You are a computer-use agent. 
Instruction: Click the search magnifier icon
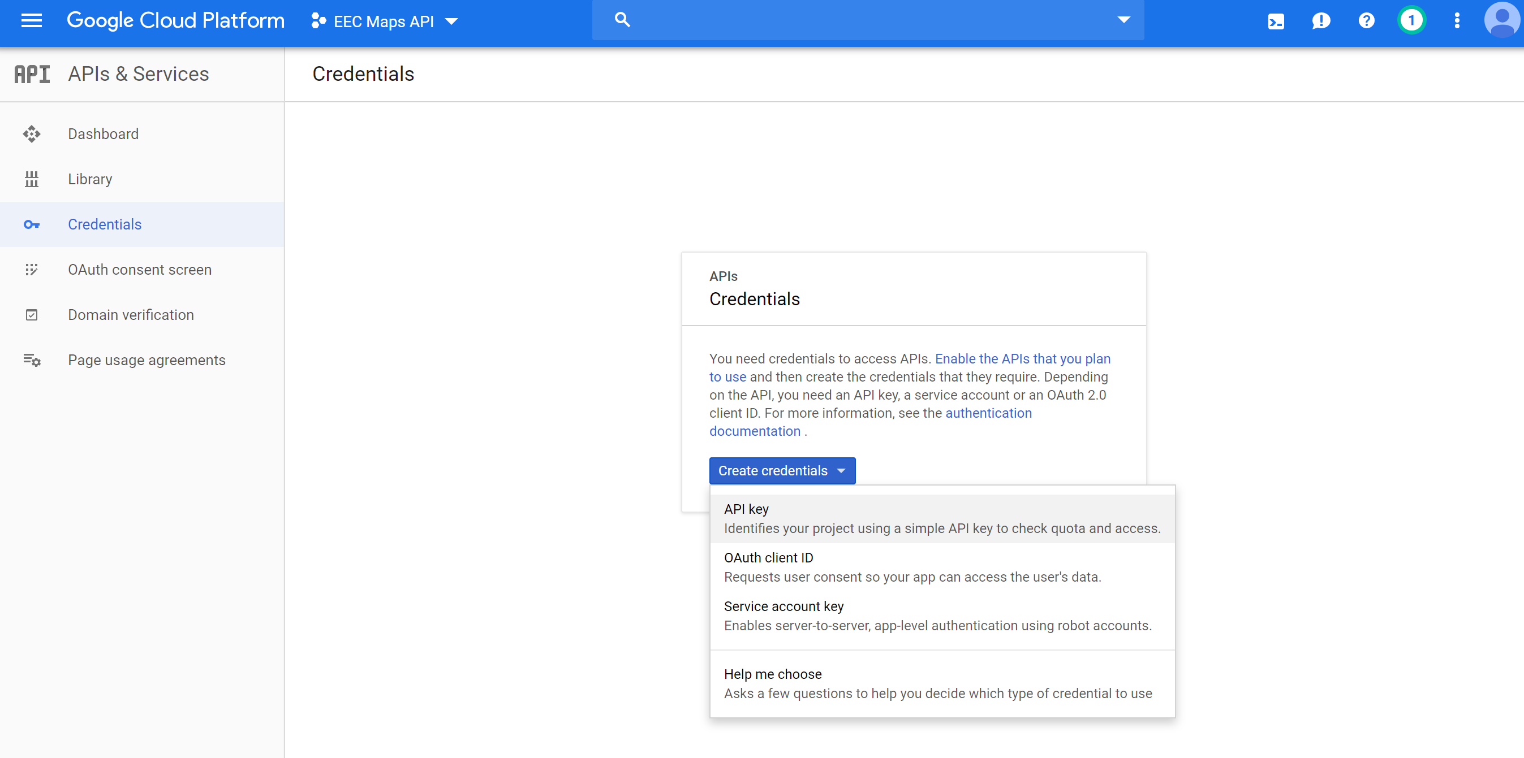tap(622, 20)
